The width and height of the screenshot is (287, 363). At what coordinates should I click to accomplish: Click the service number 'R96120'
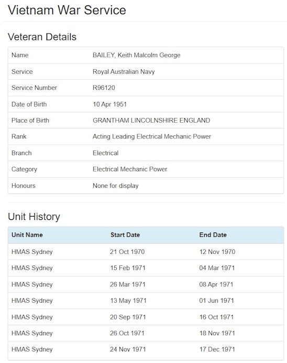(104, 88)
